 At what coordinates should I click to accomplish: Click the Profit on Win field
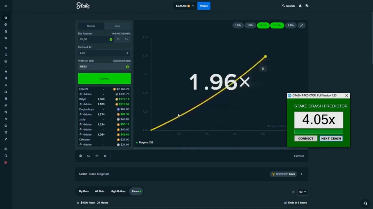(x=104, y=67)
